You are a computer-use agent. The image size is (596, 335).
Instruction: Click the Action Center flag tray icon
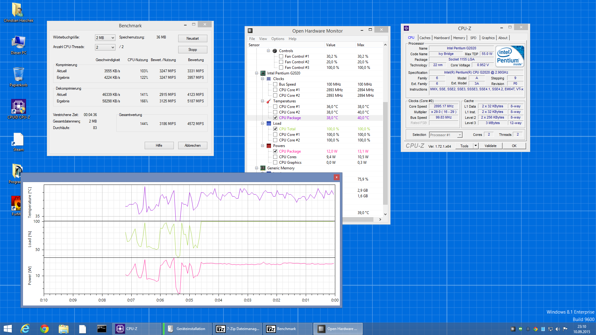click(565, 329)
